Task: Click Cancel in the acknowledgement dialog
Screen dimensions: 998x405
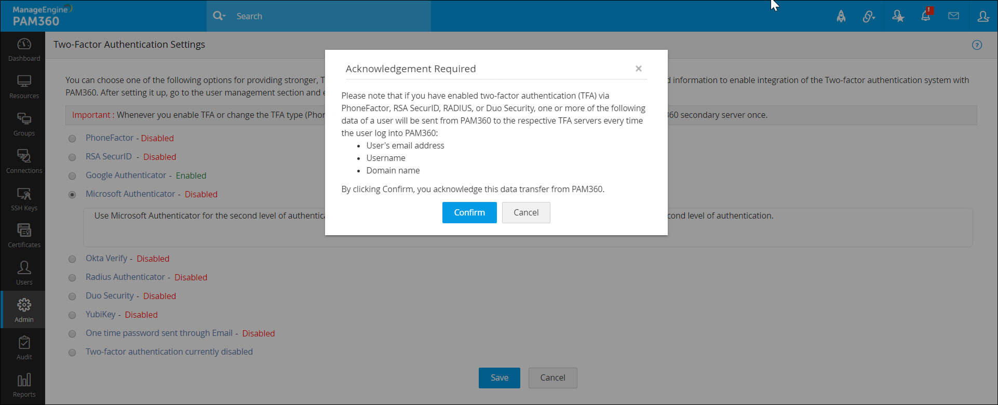Action: tap(526, 212)
